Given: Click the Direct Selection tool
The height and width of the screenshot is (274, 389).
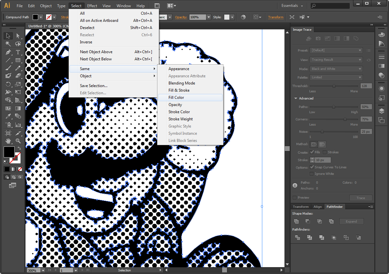Looking at the screenshot, I should [x=18, y=36].
